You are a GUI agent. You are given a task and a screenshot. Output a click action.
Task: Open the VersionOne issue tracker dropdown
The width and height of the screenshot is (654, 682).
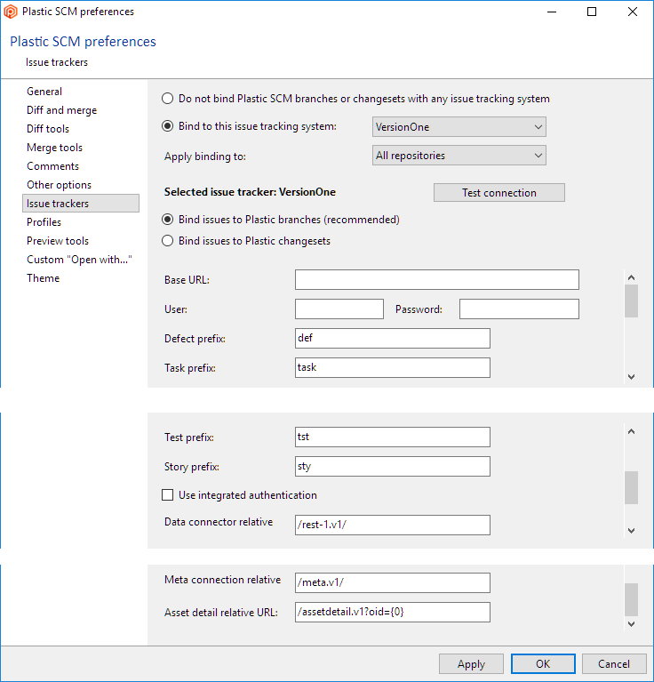459,127
